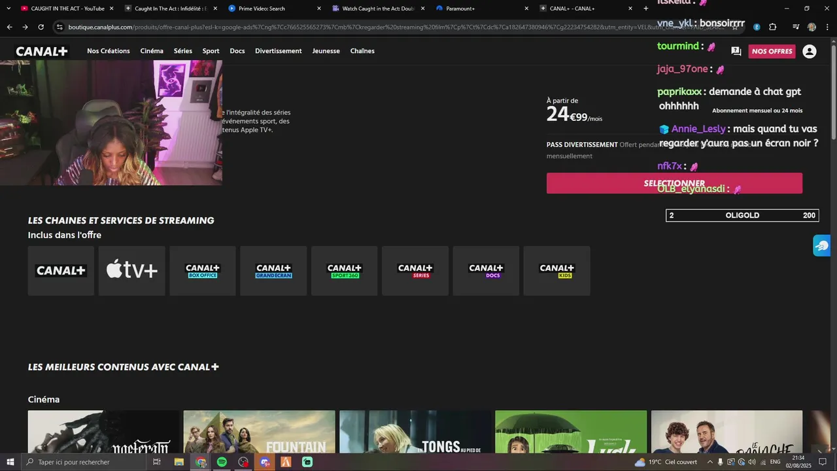Open the Divertissement menu
Screen dimensions: 837x471
(x=279, y=51)
